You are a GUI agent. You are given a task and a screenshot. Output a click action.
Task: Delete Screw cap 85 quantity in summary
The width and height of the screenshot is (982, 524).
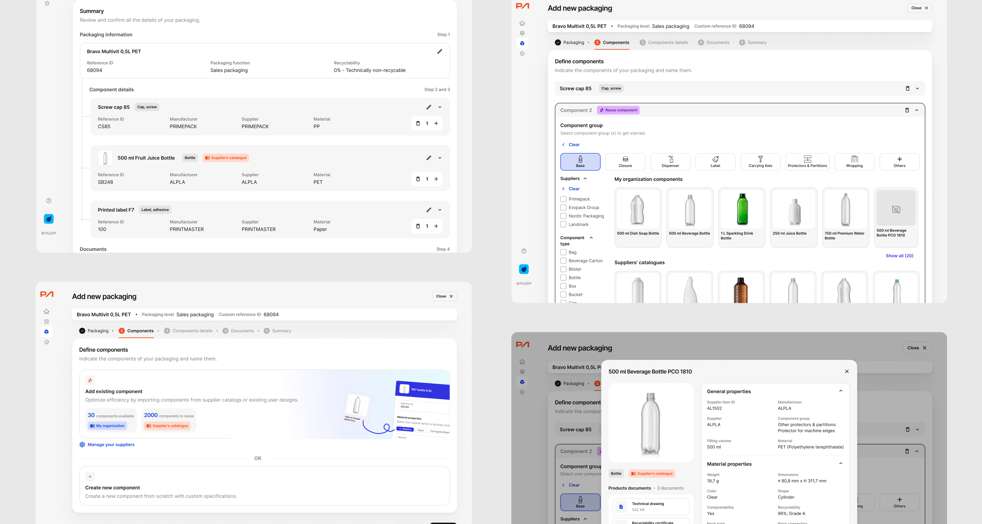pyautogui.click(x=418, y=123)
